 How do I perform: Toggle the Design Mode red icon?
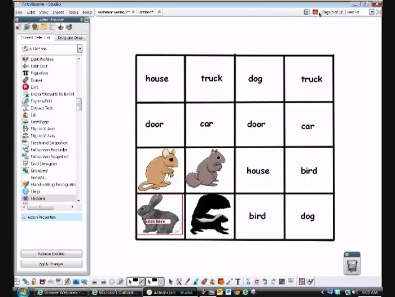point(315,12)
